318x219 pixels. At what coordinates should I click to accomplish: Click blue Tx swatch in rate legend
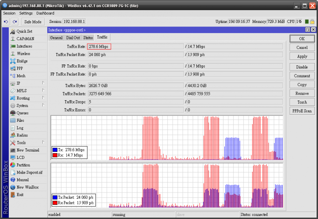click(55, 150)
